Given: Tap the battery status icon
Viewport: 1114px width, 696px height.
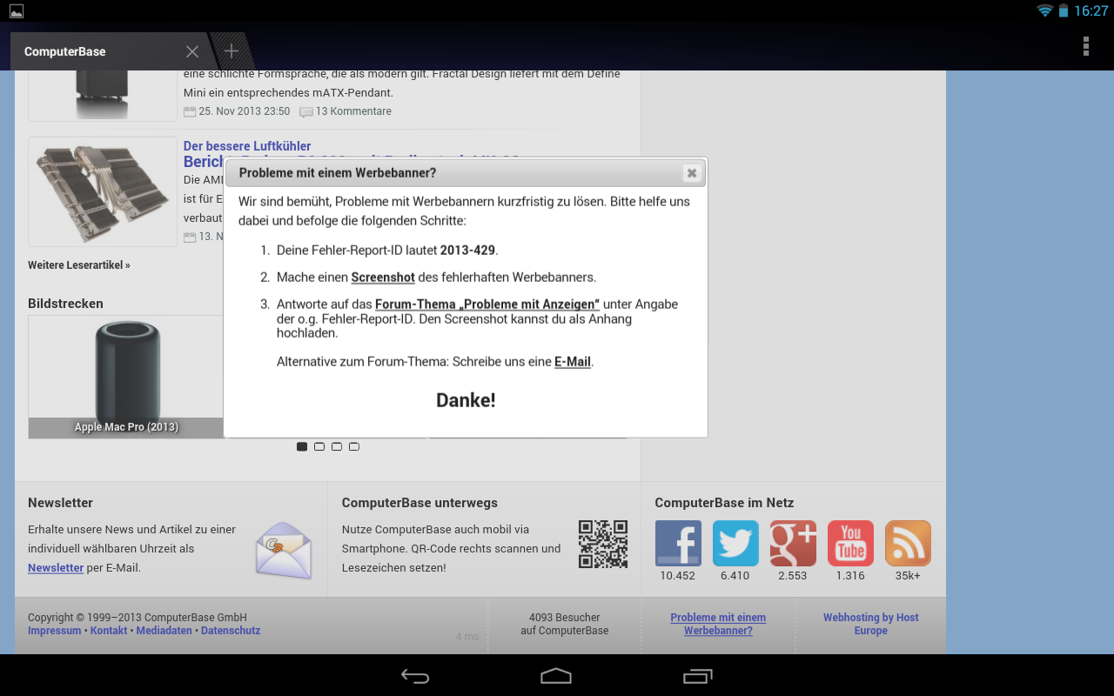Looking at the screenshot, I should click(1064, 10).
